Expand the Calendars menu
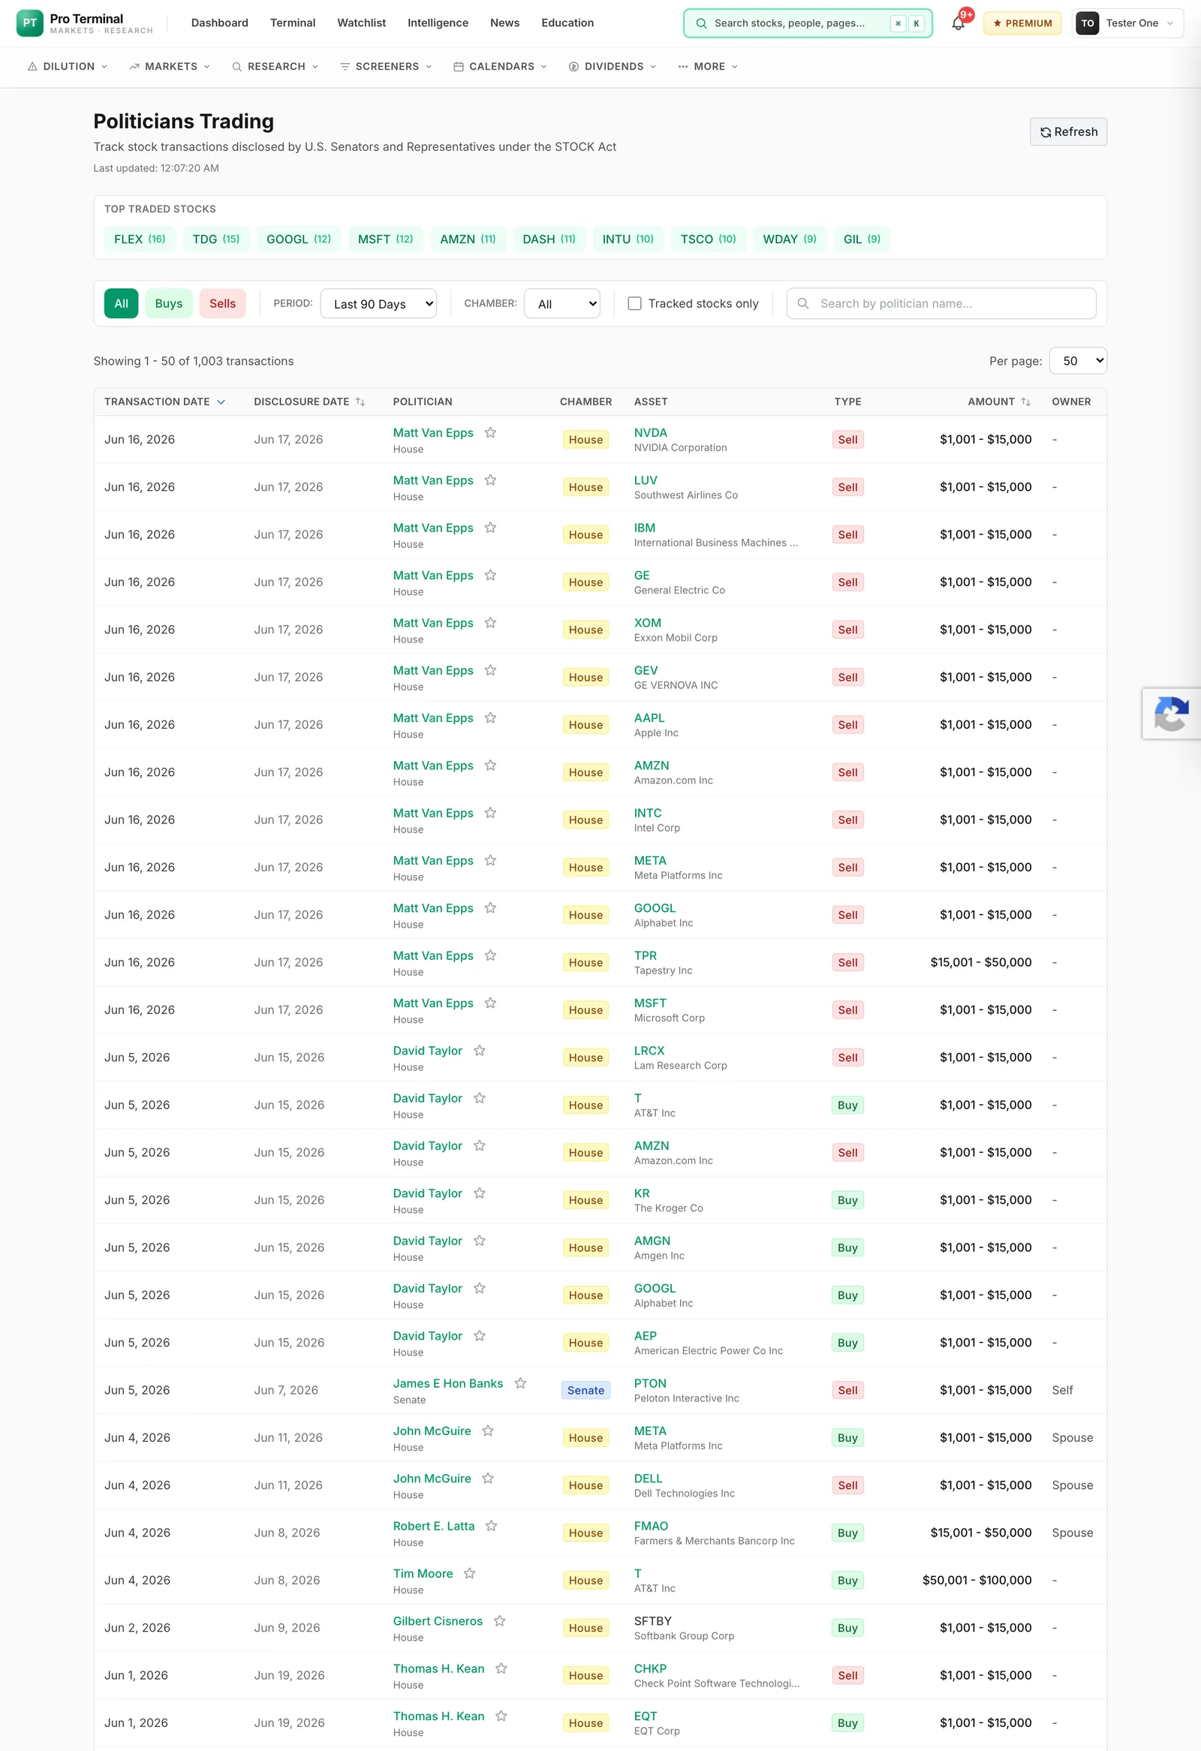Image resolution: width=1201 pixels, height=1751 pixels. pos(500,66)
